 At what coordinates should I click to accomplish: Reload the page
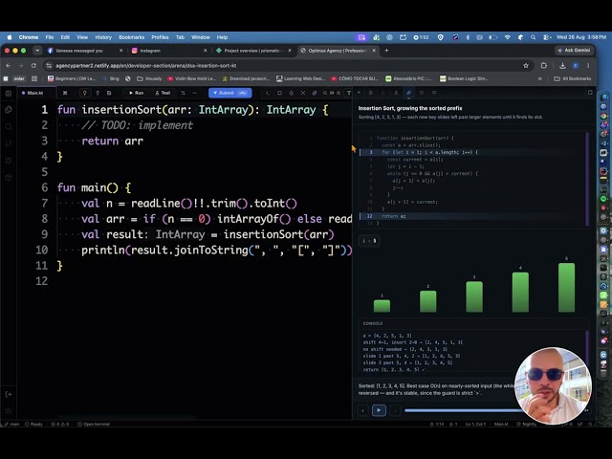click(x=33, y=66)
